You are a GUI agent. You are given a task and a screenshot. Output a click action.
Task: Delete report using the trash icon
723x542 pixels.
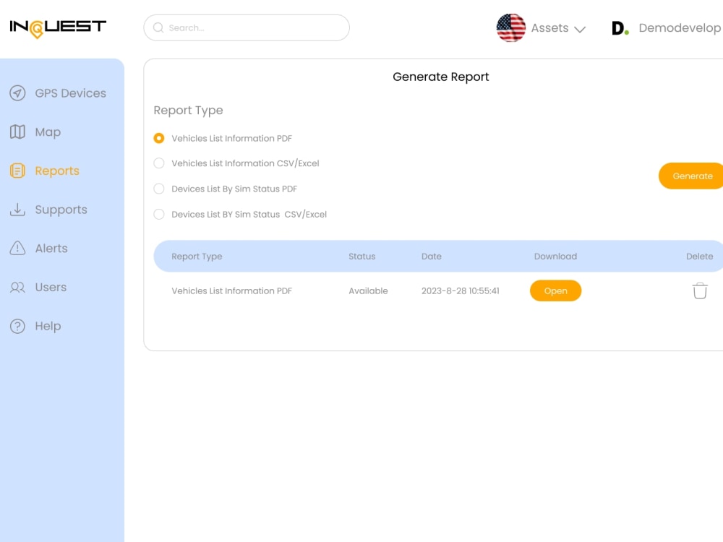699,291
